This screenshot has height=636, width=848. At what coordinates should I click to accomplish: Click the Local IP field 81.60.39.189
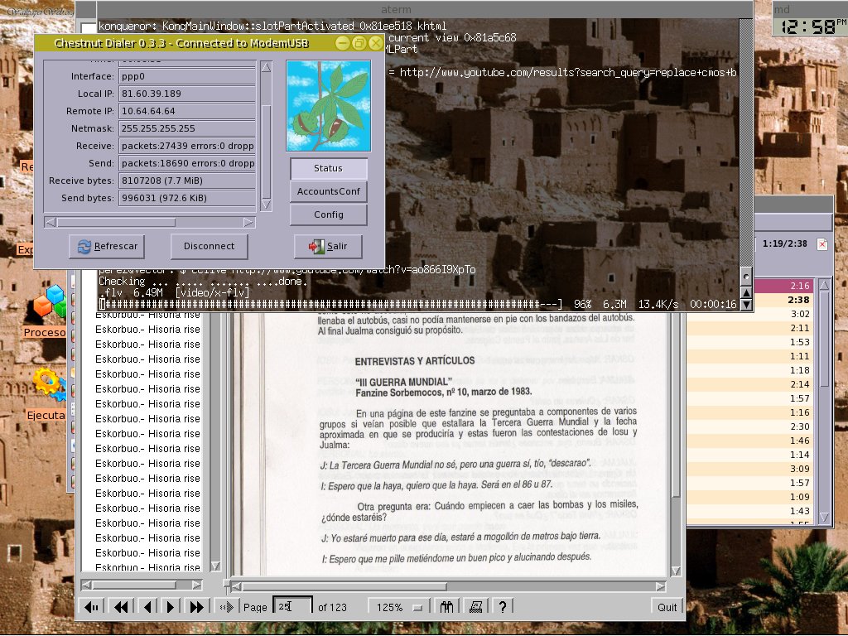[x=187, y=94]
